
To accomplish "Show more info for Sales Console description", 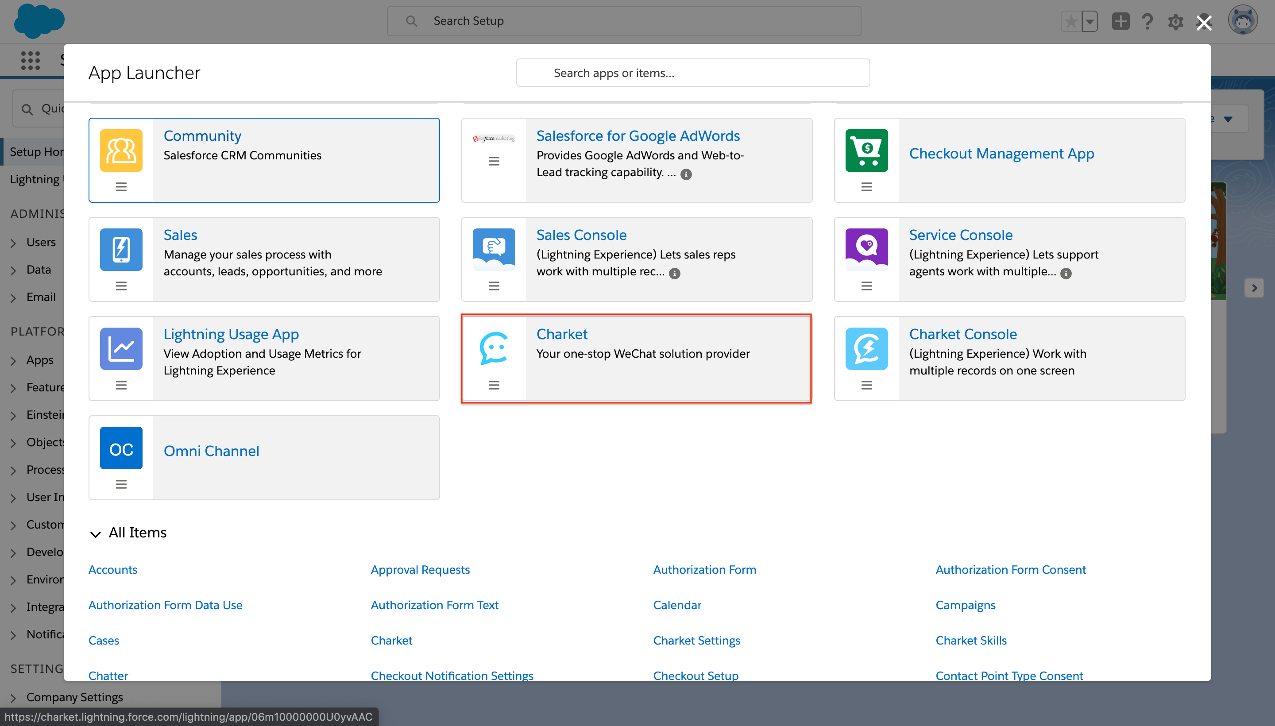I will (674, 273).
